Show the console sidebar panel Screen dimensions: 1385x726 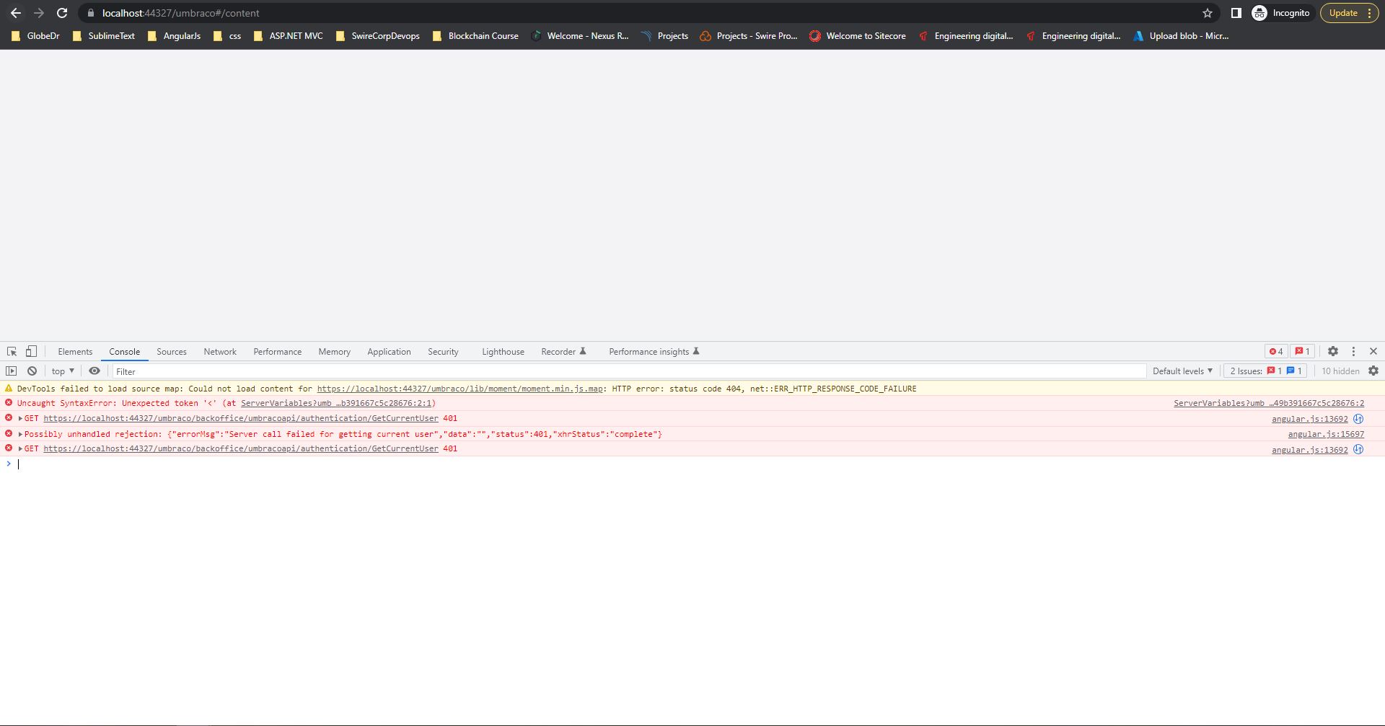coord(12,371)
